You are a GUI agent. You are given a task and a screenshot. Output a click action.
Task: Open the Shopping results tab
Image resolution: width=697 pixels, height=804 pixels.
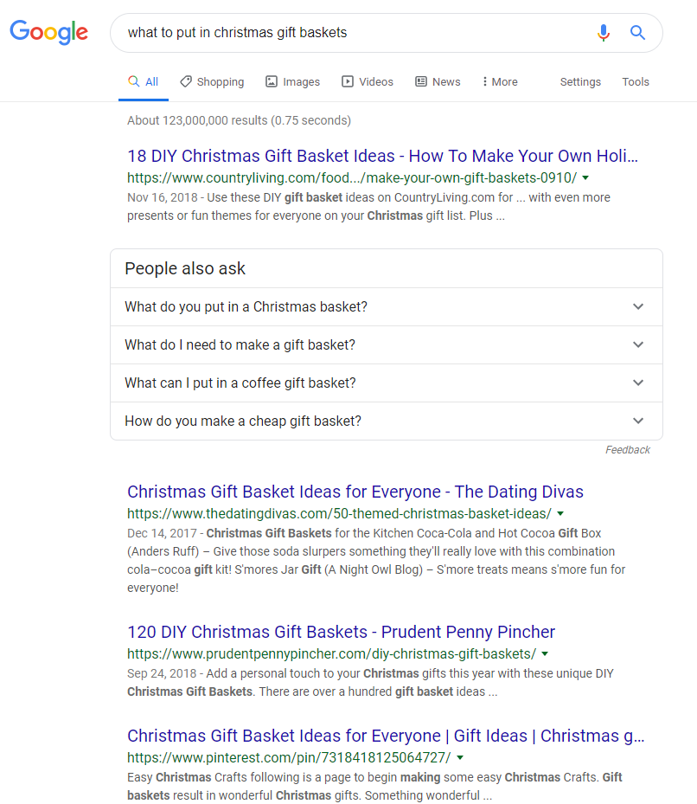[212, 82]
